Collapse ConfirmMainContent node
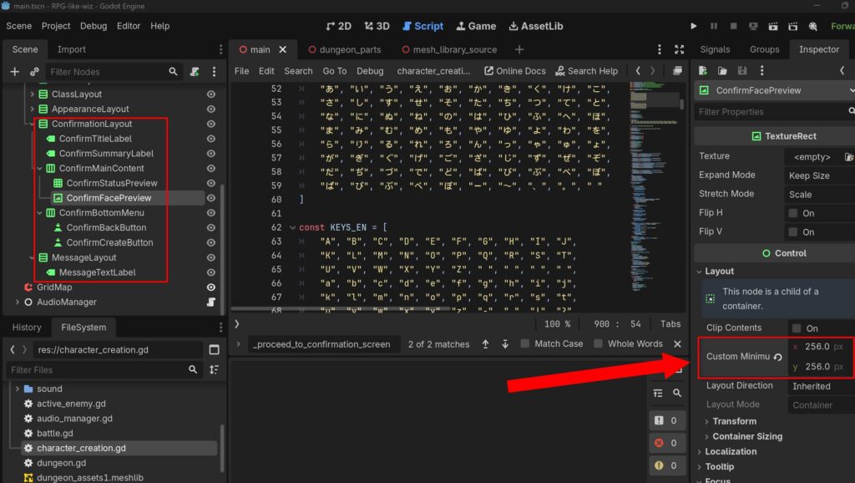Screen dimensions: 855x483 (40, 169)
